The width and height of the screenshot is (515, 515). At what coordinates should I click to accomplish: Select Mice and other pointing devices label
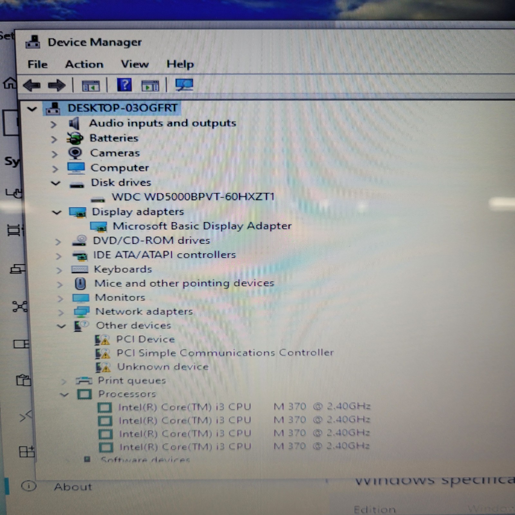click(x=184, y=283)
